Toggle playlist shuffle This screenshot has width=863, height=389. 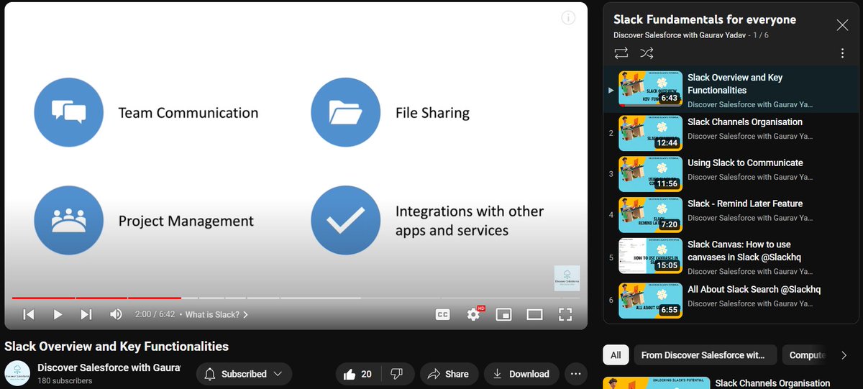[647, 52]
